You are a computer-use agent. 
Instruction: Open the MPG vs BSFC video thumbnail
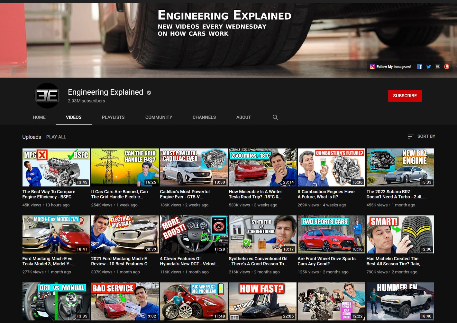pyautogui.click(x=56, y=167)
